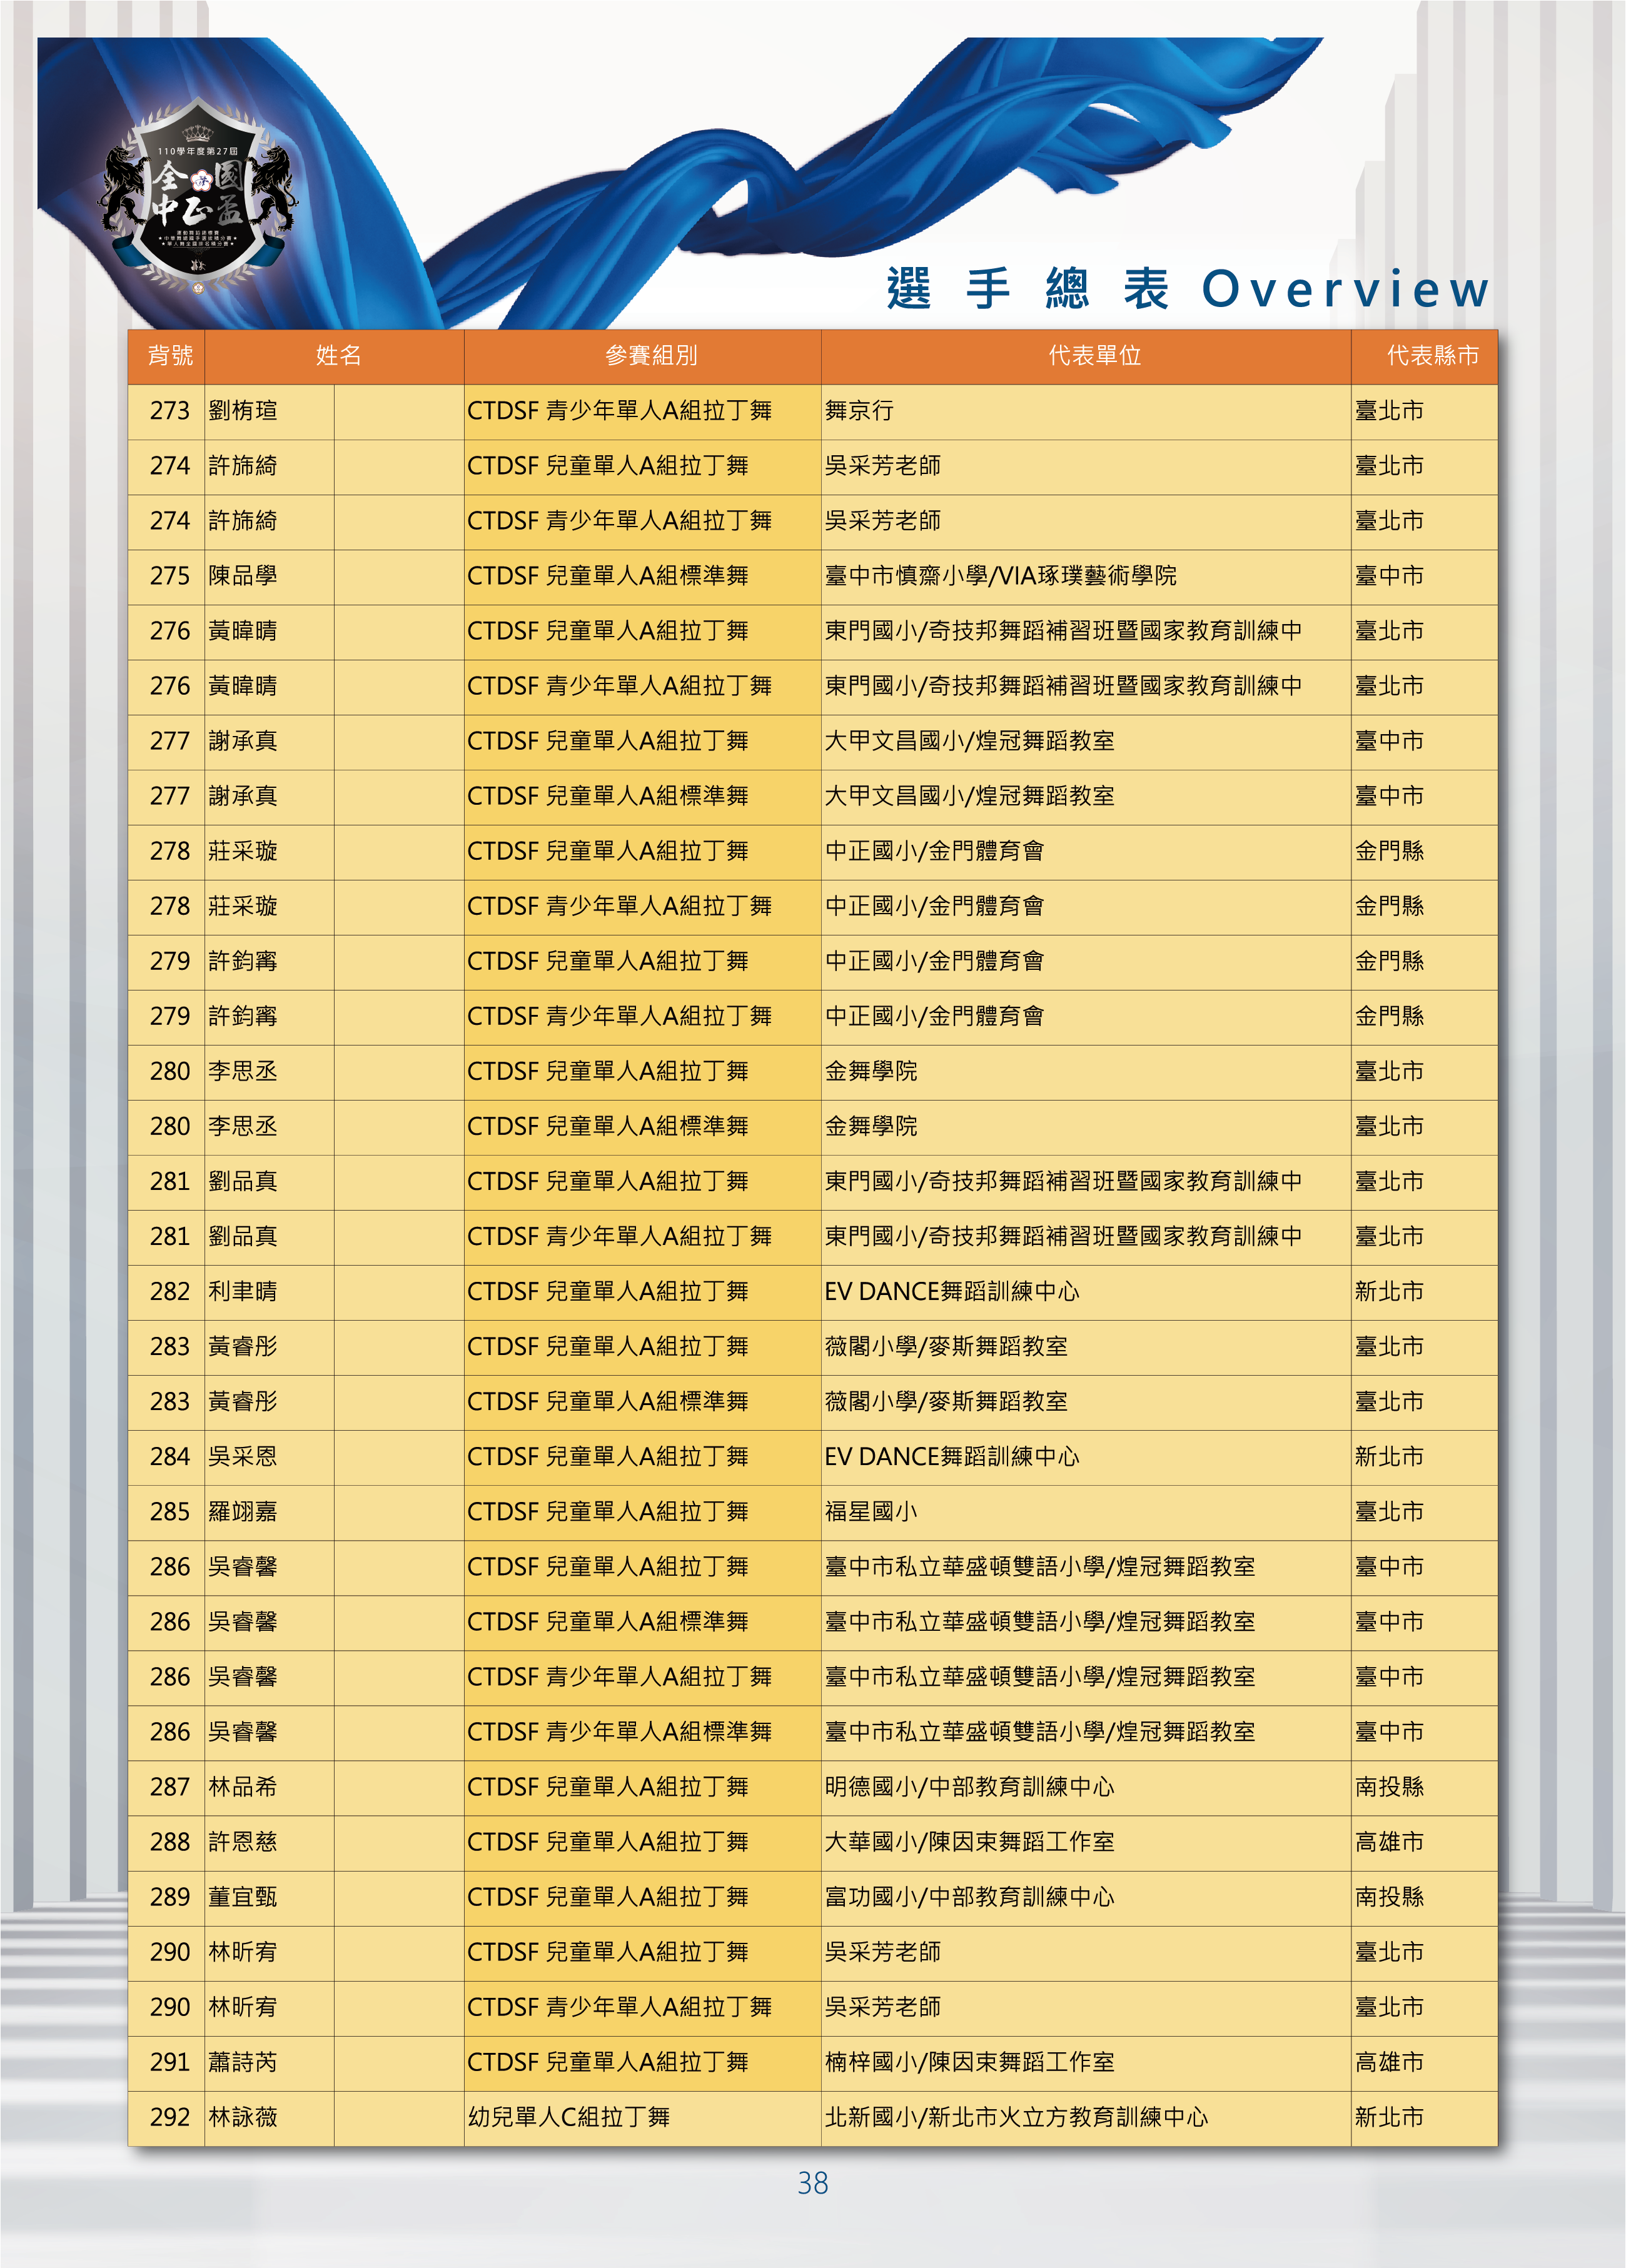Click 許鈞寗 in the 兒童拉丁舞 row
The height and width of the screenshot is (2268, 1626).
[x=243, y=961]
